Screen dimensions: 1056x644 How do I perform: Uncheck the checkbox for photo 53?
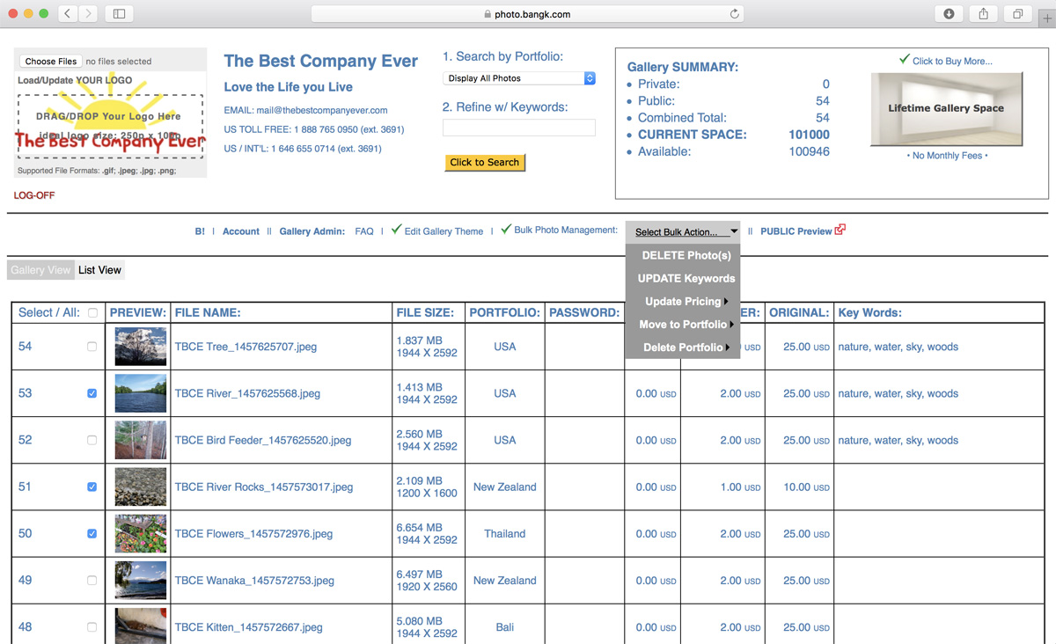pos(92,393)
